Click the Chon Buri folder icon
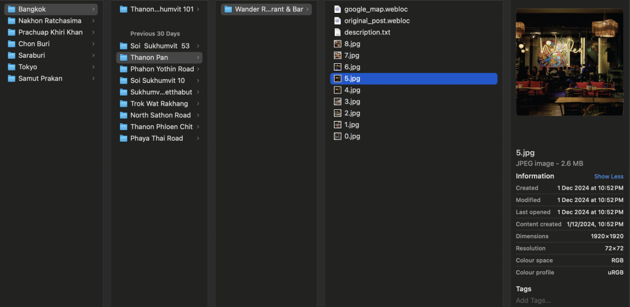 click(x=12, y=44)
